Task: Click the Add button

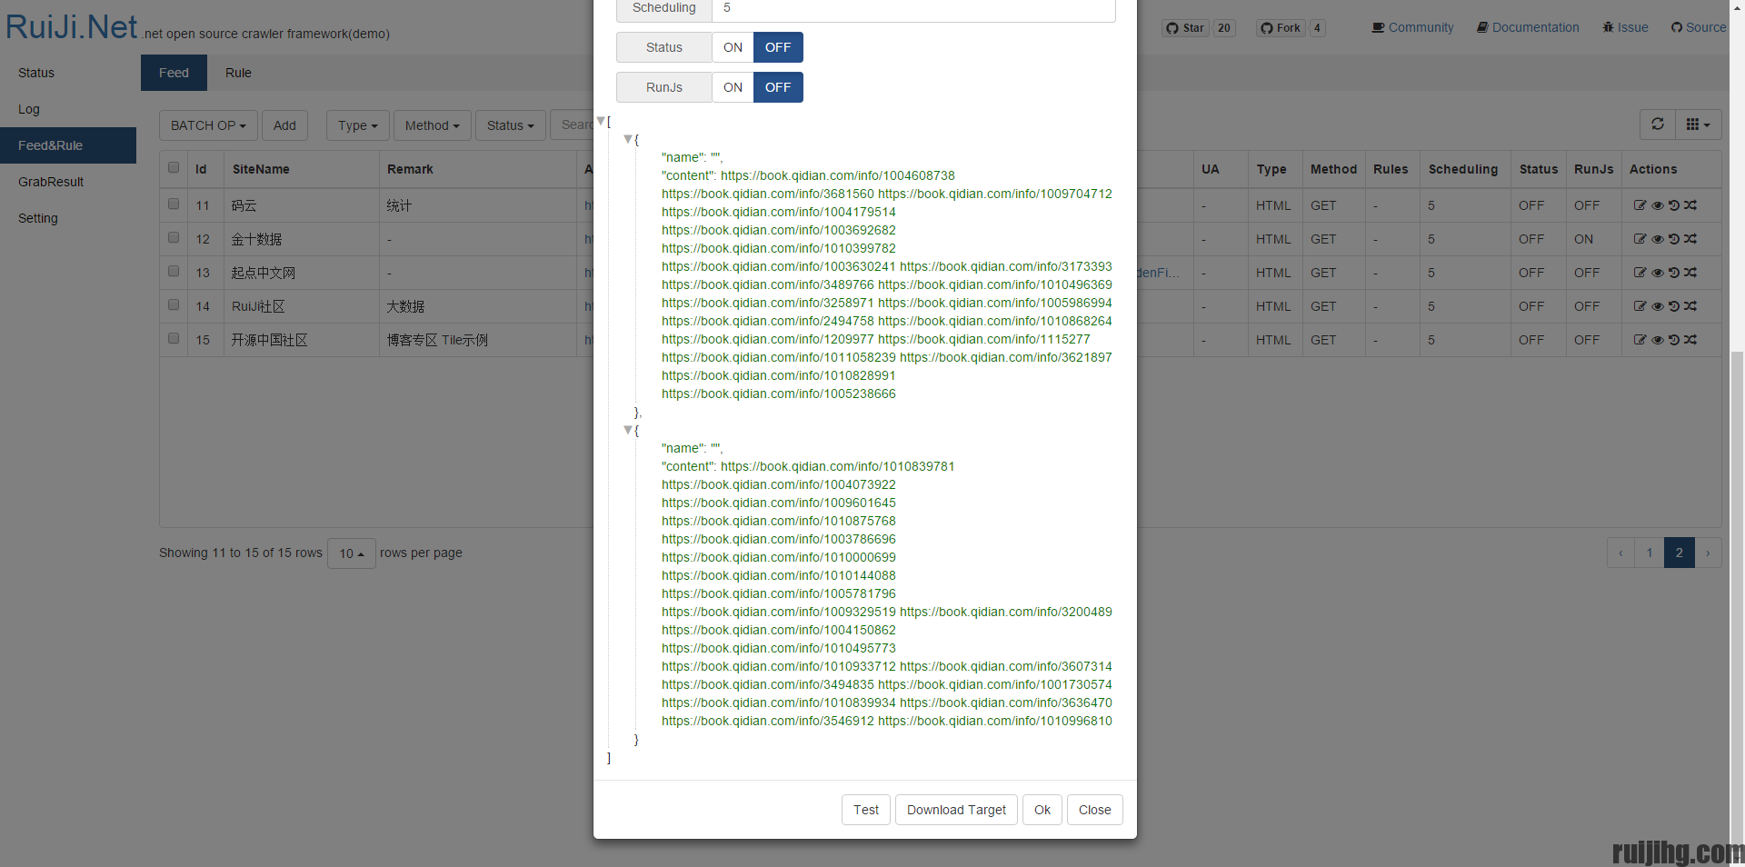Action: pos(284,125)
